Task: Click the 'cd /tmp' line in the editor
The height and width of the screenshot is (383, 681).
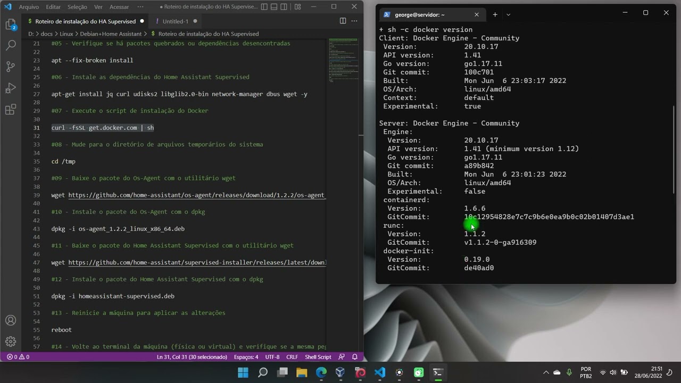Action: tap(63, 161)
